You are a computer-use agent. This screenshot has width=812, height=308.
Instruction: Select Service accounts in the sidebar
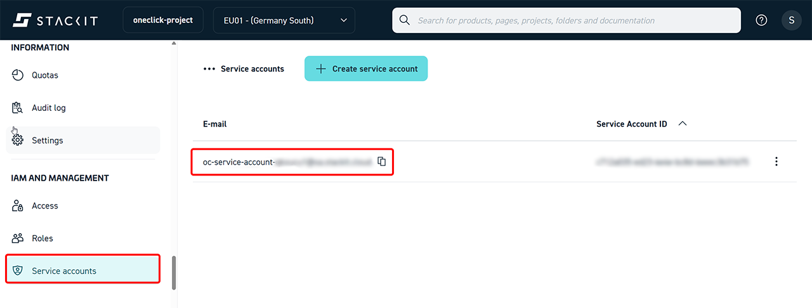coord(64,271)
